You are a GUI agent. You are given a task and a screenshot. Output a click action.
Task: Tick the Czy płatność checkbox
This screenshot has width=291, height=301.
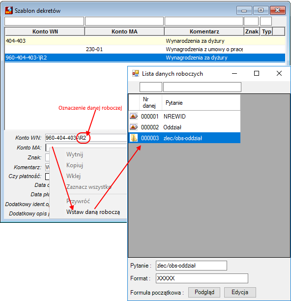(x=47, y=177)
